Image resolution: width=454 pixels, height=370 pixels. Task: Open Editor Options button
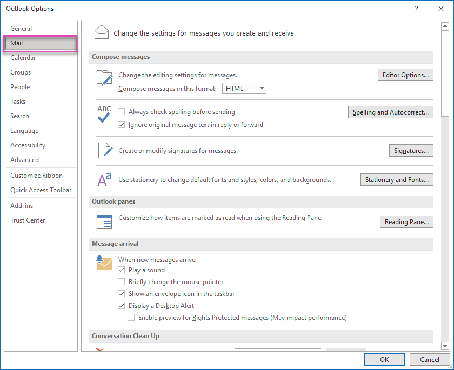point(405,75)
